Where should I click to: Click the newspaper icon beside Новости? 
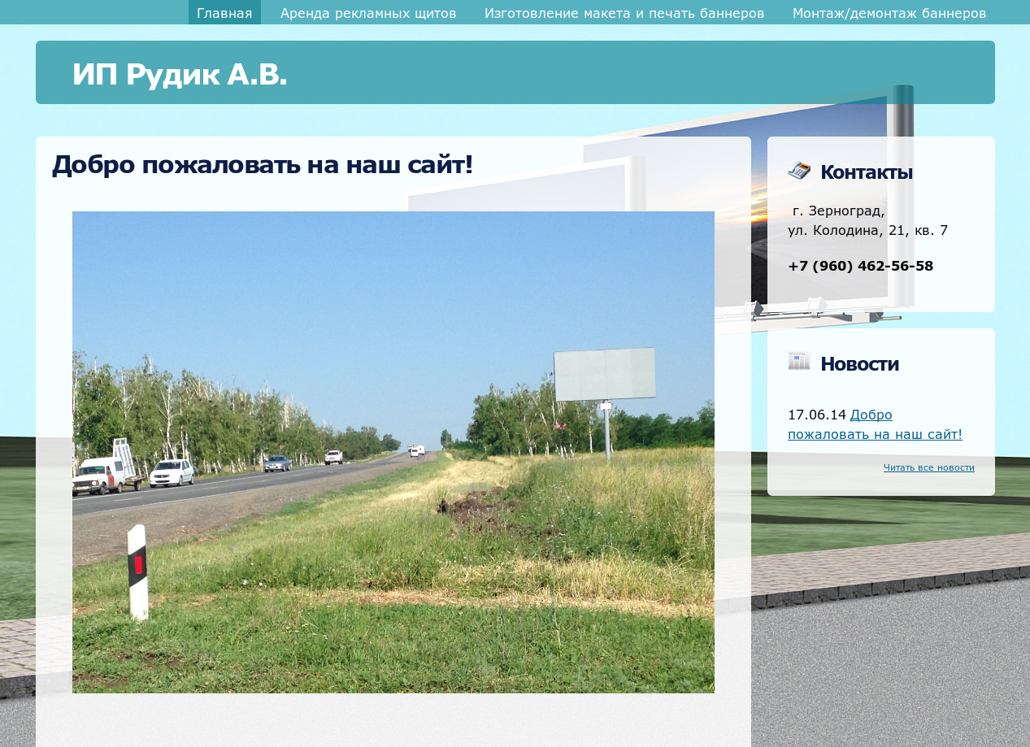[799, 361]
